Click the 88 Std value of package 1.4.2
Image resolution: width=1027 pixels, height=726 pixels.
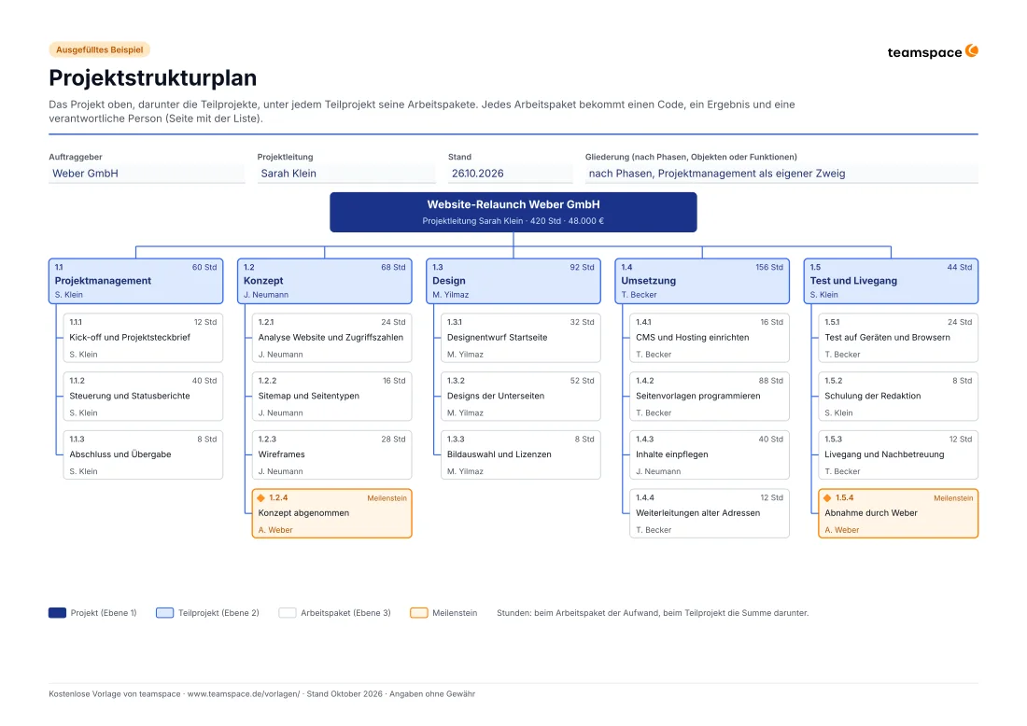click(x=771, y=381)
